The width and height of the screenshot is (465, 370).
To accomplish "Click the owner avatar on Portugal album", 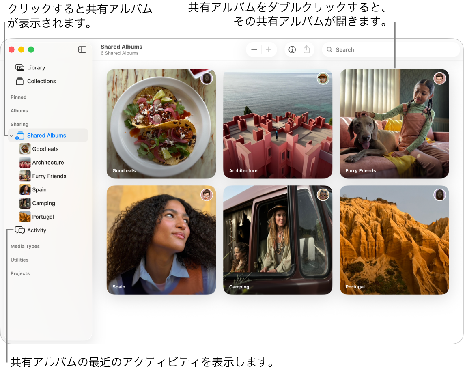I will pyautogui.click(x=439, y=195).
